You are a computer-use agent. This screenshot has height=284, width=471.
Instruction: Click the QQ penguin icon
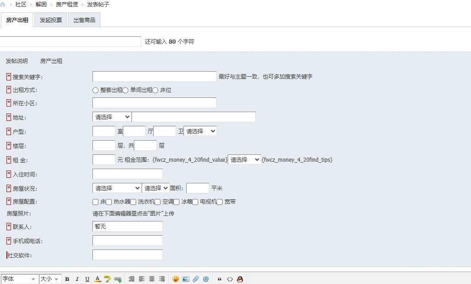[x=240, y=279]
